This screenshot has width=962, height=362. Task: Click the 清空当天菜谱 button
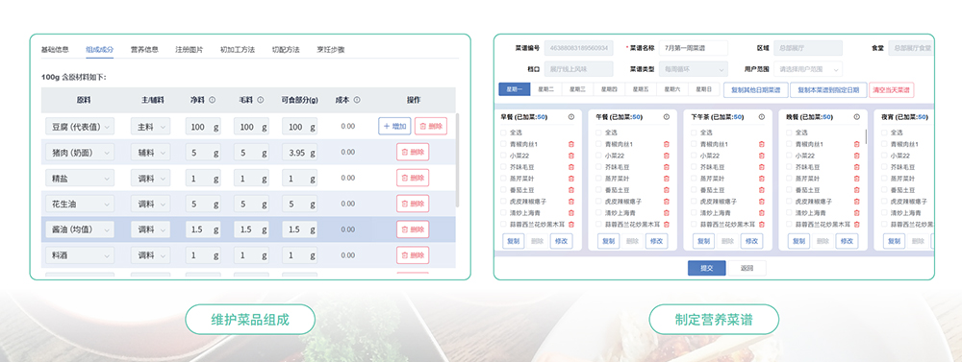point(892,89)
